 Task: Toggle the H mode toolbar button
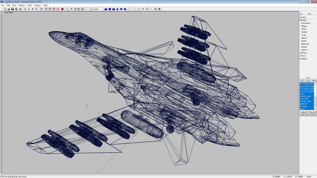click(x=25, y=9)
